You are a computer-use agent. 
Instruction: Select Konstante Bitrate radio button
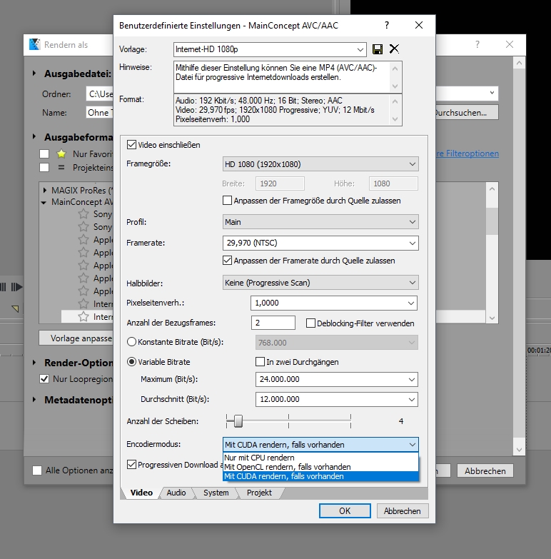[131, 341]
